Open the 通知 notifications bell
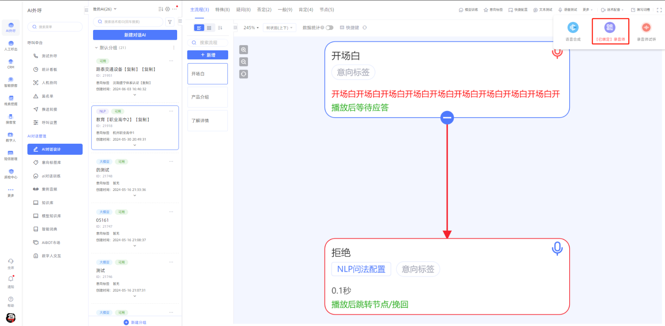 click(11, 282)
